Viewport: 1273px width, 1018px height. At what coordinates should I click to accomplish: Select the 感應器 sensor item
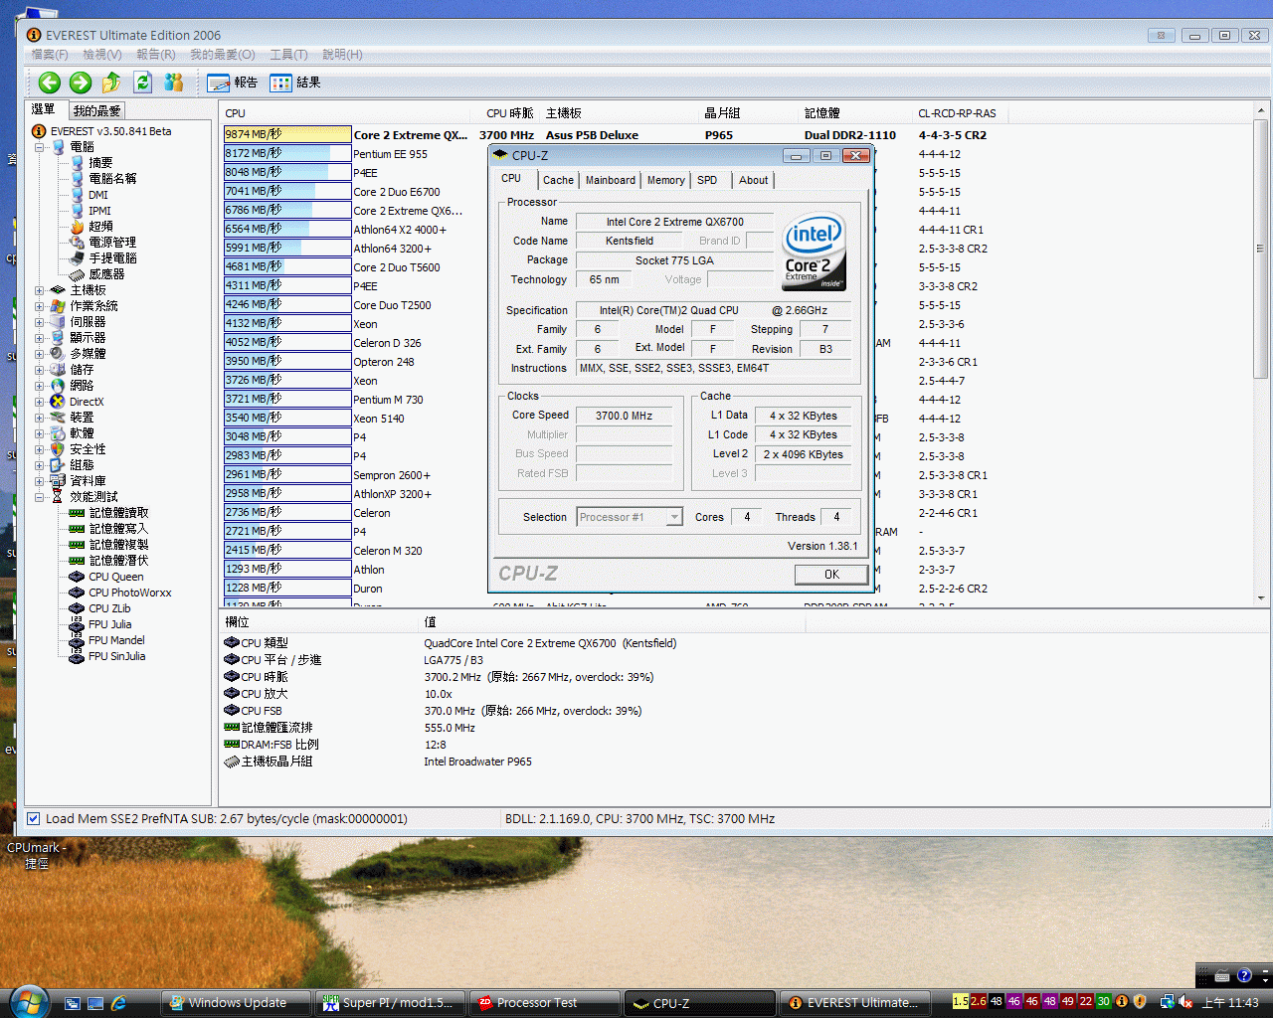point(97,274)
